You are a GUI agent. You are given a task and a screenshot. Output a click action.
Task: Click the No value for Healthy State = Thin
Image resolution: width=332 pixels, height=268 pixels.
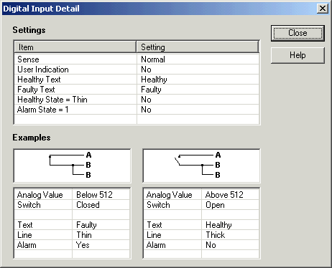tap(146, 100)
